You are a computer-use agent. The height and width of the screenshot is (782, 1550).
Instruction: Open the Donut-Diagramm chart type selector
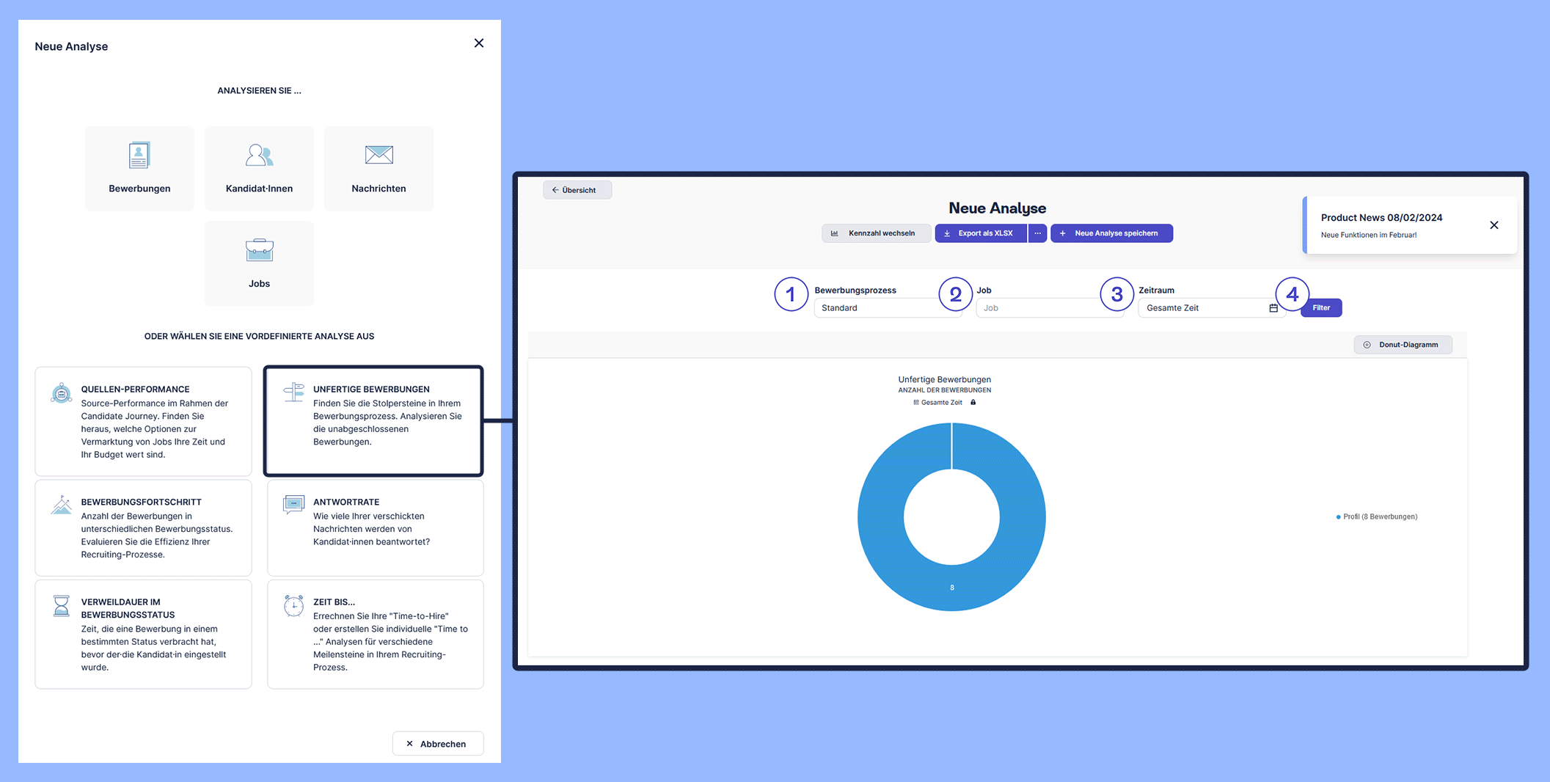pos(1402,345)
